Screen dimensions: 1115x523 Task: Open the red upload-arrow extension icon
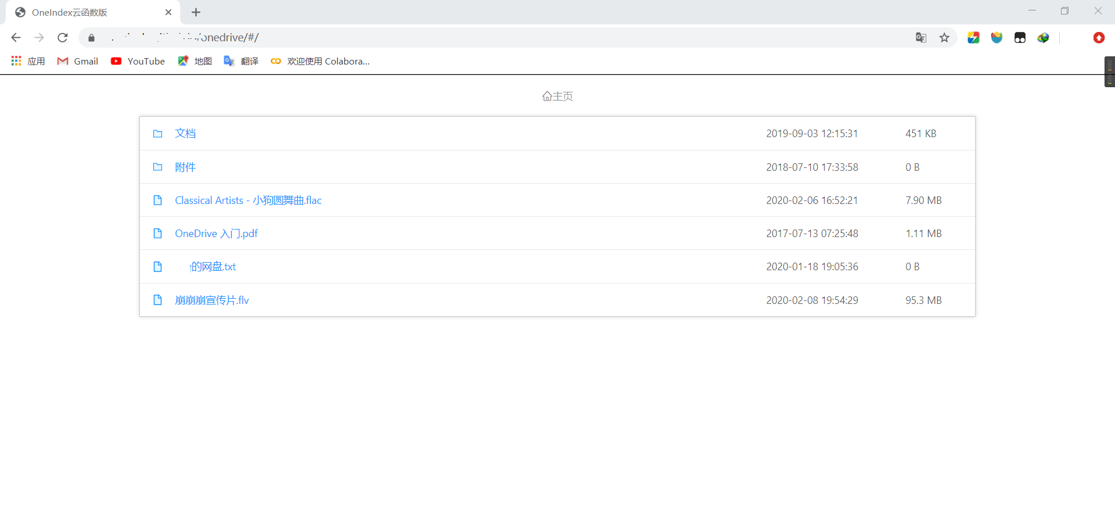[x=1099, y=37]
